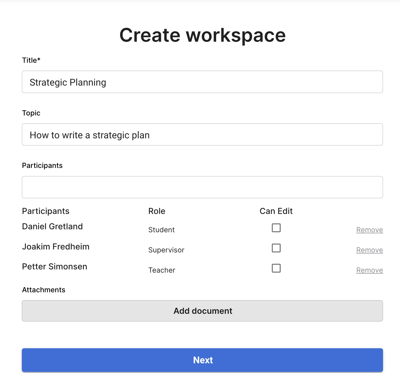Toggle Can Edit checkbox for Joakim Fredheim
This screenshot has height=373, width=400.
pos(276,248)
